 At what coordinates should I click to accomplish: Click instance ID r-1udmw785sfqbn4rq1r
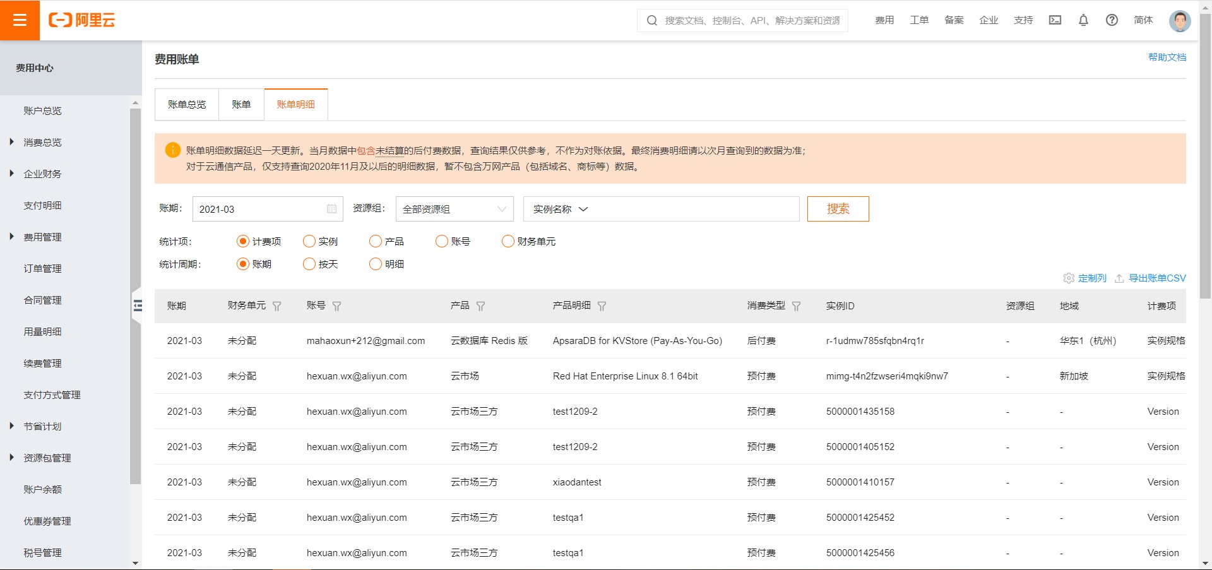click(x=875, y=341)
